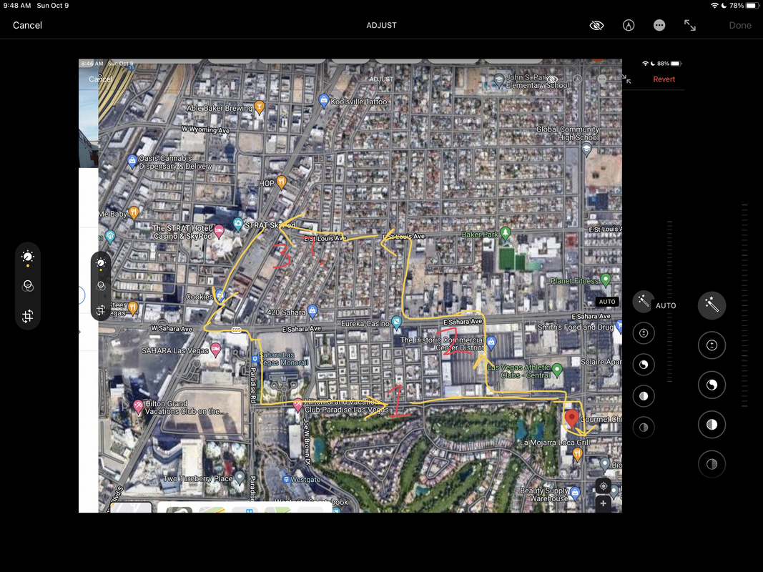This screenshot has width=763, height=572.
Task: Click the inner Crop tool in the photo
Action: coord(101,310)
